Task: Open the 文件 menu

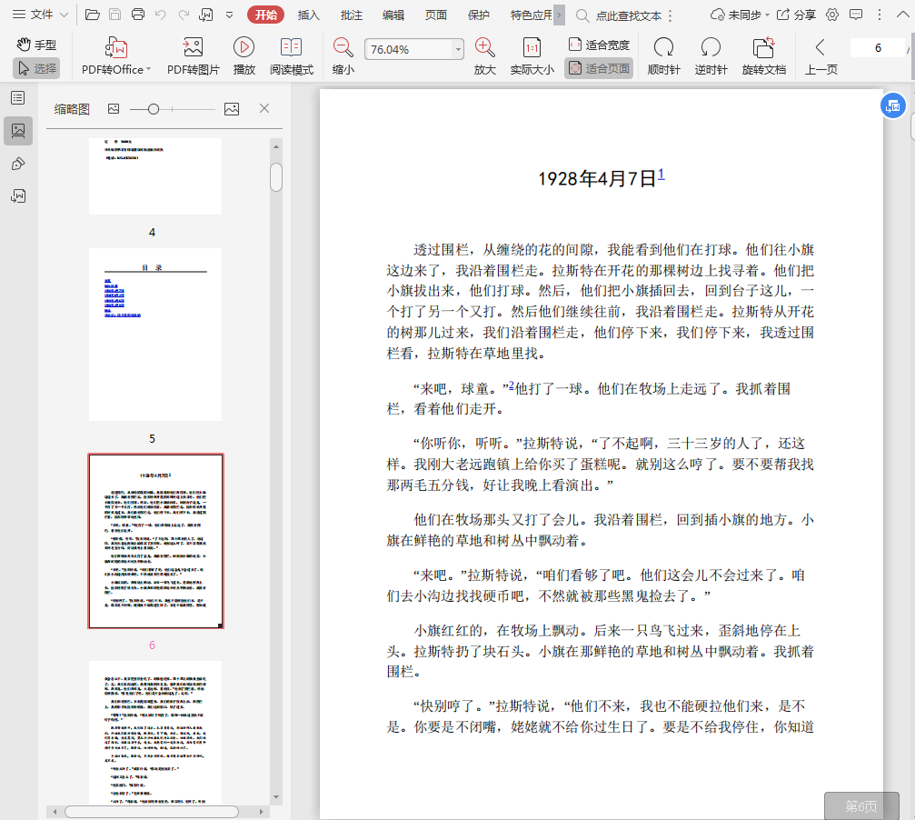Action: tap(40, 15)
